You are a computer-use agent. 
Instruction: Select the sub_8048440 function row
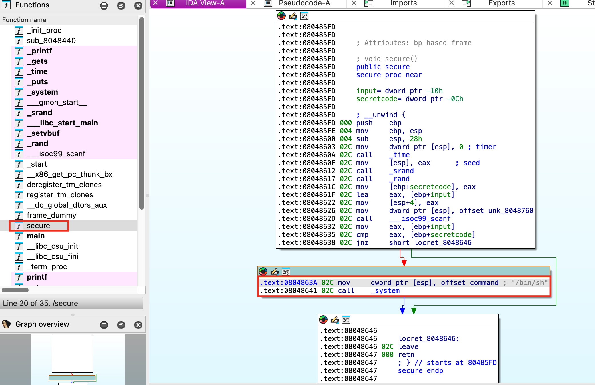click(69, 41)
